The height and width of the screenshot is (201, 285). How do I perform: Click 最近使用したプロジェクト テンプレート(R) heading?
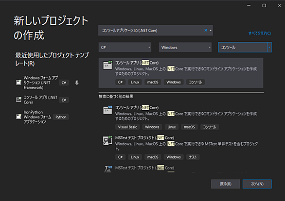click(x=52, y=59)
